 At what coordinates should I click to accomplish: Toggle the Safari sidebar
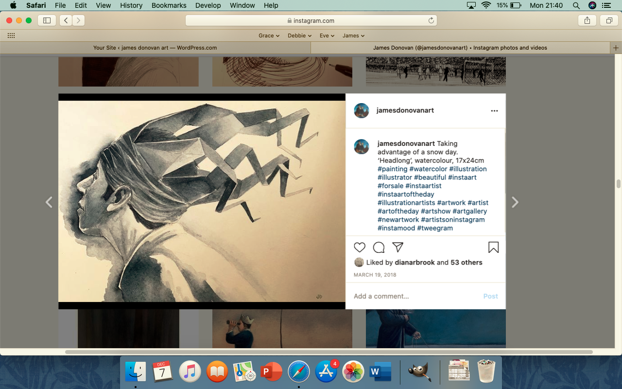[x=47, y=20]
